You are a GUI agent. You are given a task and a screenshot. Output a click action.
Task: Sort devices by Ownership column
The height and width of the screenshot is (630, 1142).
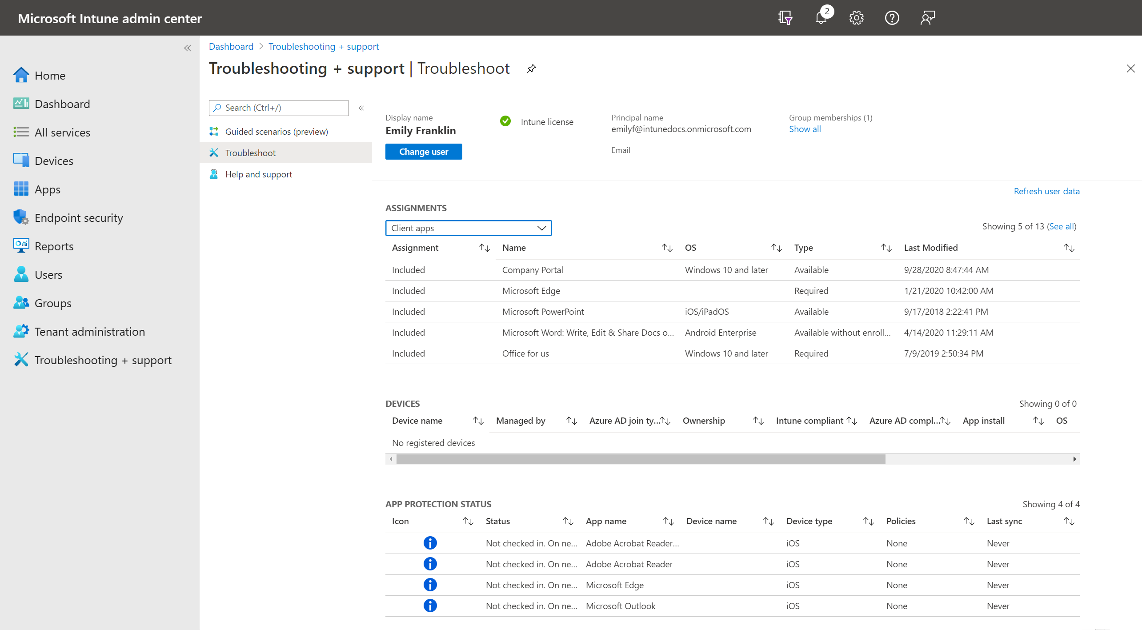[758, 421]
